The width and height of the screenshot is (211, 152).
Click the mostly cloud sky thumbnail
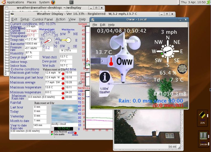(65, 114)
